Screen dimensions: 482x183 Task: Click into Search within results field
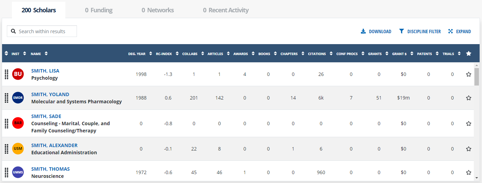pos(42,31)
